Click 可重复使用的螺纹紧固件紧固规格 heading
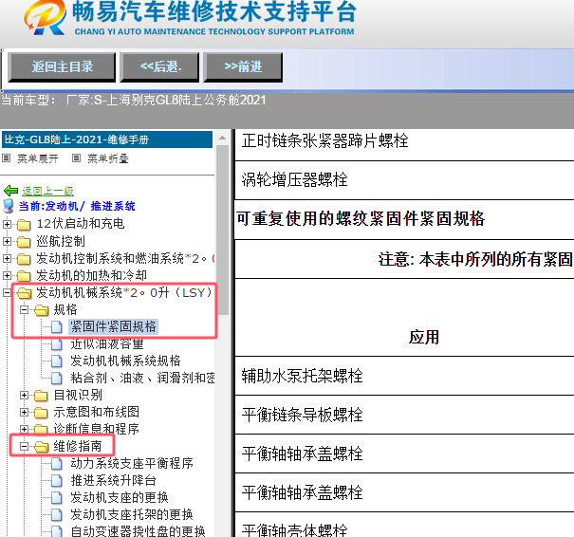This screenshot has height=537, width=574. point(361,218)
